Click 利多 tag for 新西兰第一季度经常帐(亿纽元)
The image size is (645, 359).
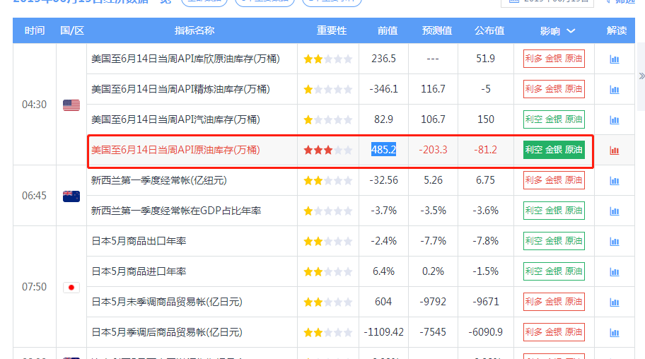pos(554,180)
